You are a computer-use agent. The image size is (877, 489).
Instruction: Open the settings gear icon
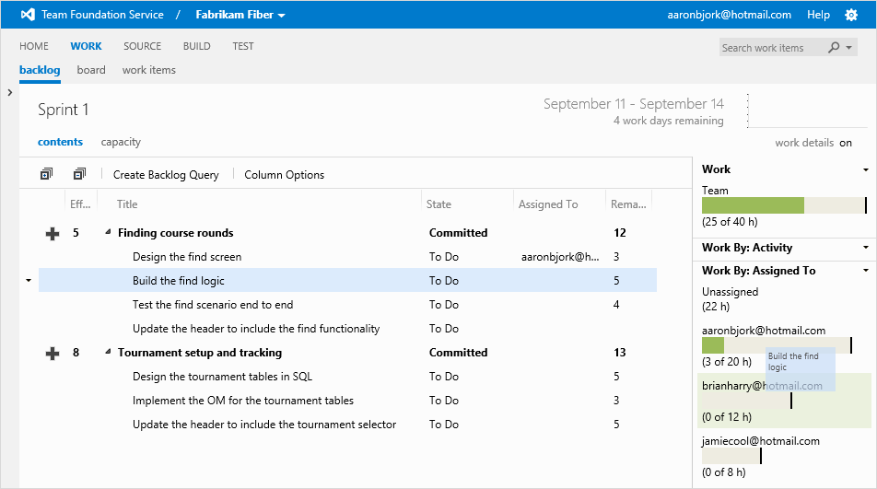click(851, 15)
